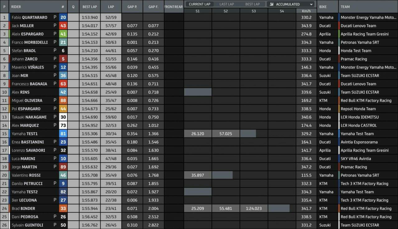
Task: Click Brad Binder's orange 33 badge
Action: (x=63, y=208)
